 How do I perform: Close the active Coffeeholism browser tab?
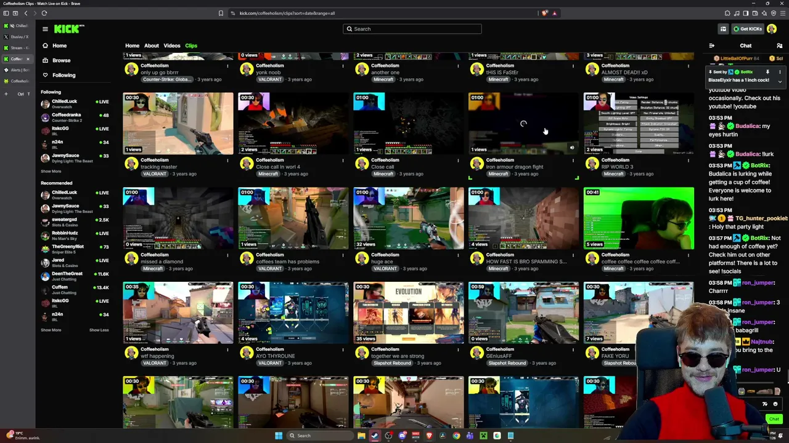28,59
